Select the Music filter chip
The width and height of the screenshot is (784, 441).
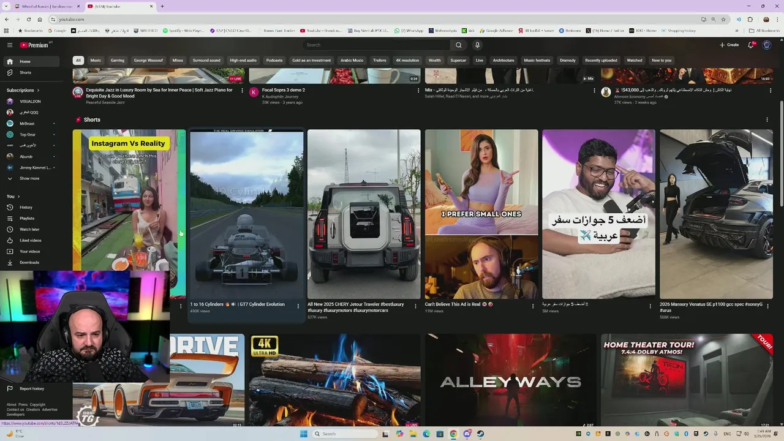(96, 60)
